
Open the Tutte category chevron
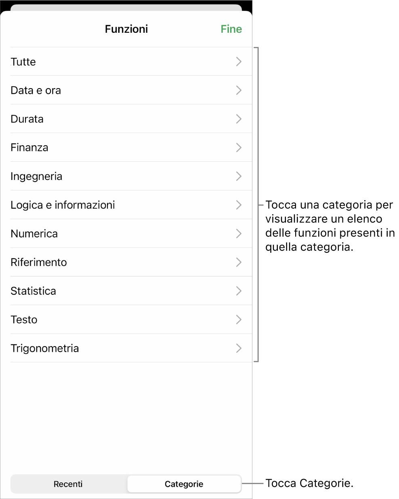pyautogui.click(x=239, y=61)
